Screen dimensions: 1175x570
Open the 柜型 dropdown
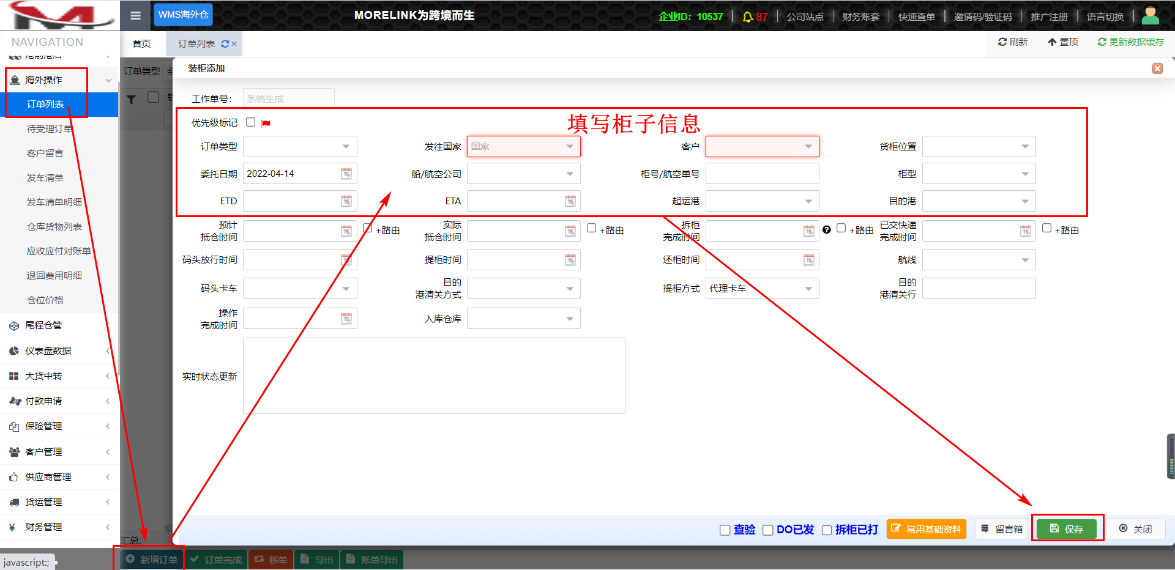(979, 174)
